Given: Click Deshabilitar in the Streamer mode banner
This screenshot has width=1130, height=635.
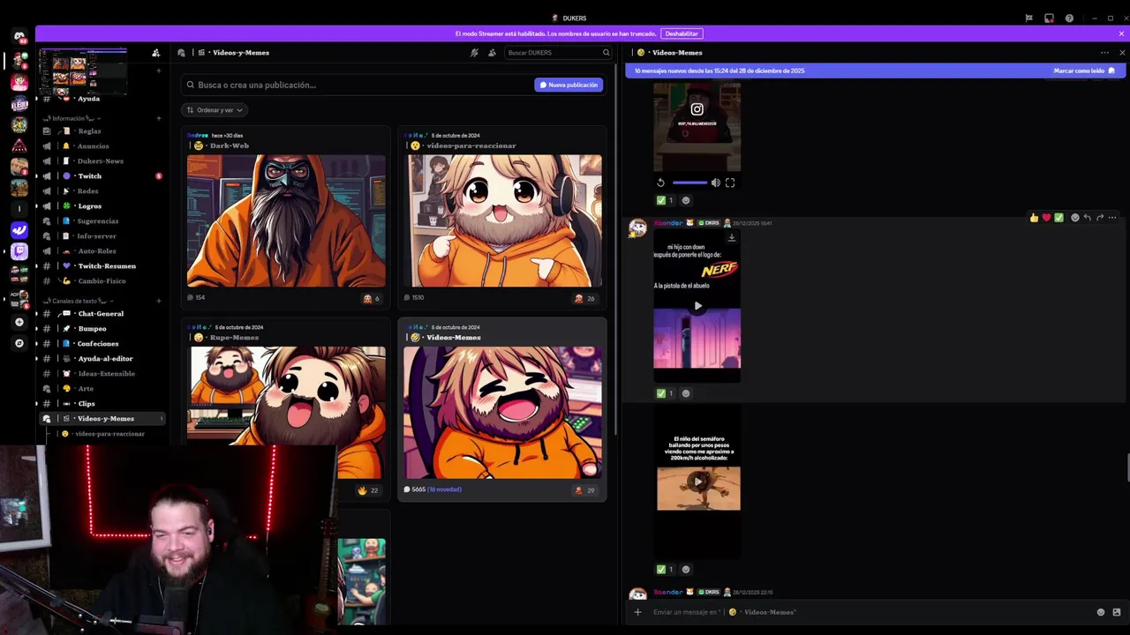Looking at the screenshot, I should click(x=682, y=34).
